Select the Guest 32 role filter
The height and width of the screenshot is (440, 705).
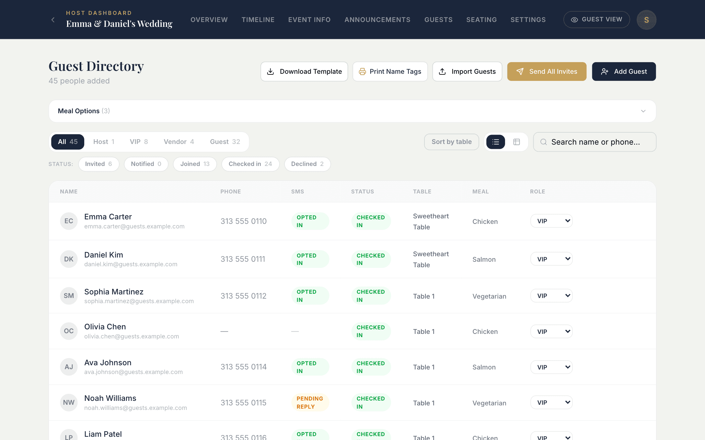[225, 142]
